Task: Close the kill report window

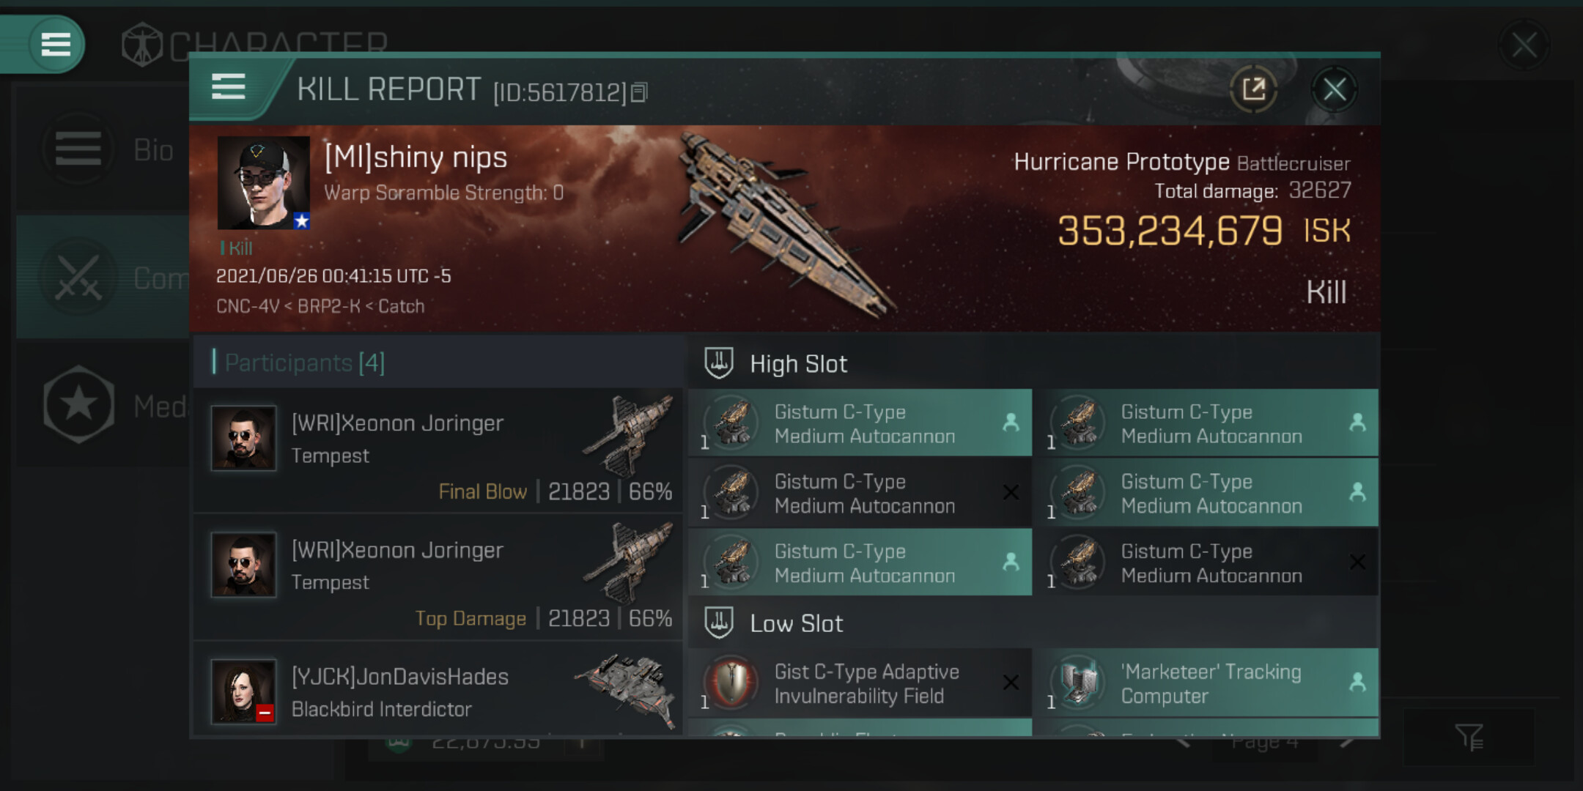Action: tap(1334, 90)
